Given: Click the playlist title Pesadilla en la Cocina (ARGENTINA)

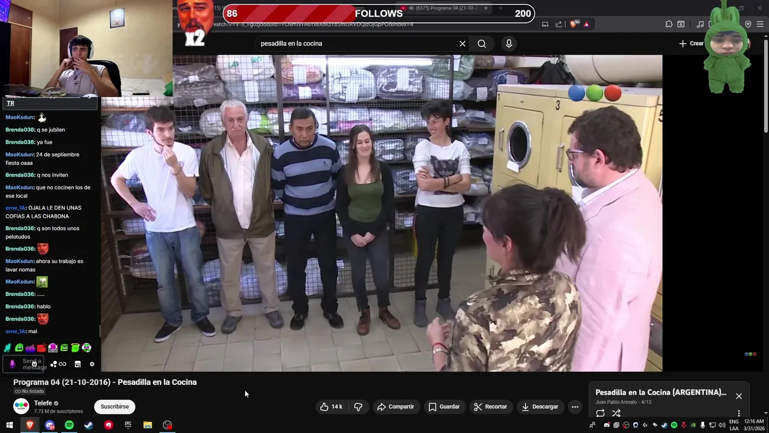Looking at the screenshot, I should [x=661, y=392].
